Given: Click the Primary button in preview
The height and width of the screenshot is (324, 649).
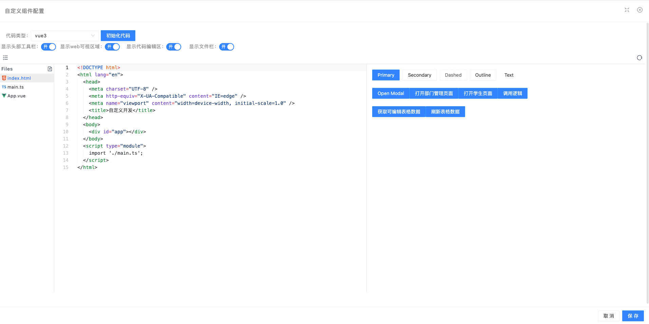Looking at the screenshot, I should click(x=386, y=75).
